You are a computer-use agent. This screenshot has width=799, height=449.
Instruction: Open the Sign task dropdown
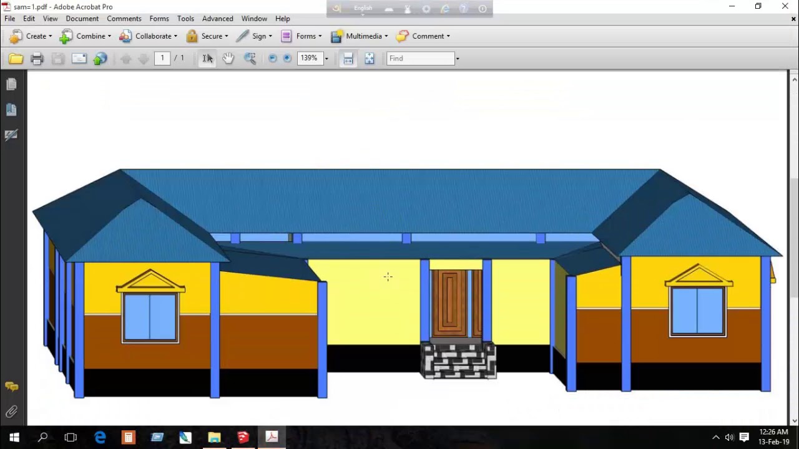click(x=254, y=36)
